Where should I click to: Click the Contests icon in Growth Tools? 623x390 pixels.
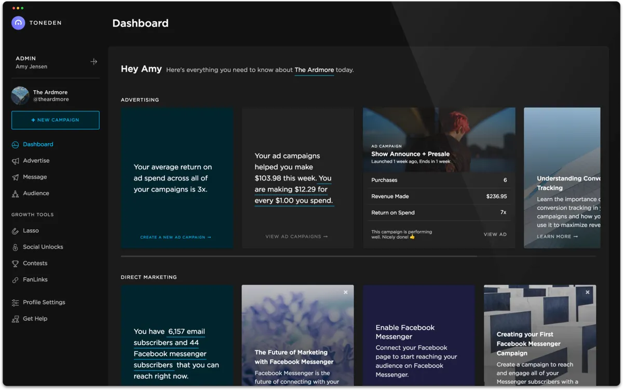pyautogui.click(x=18, y=263)
